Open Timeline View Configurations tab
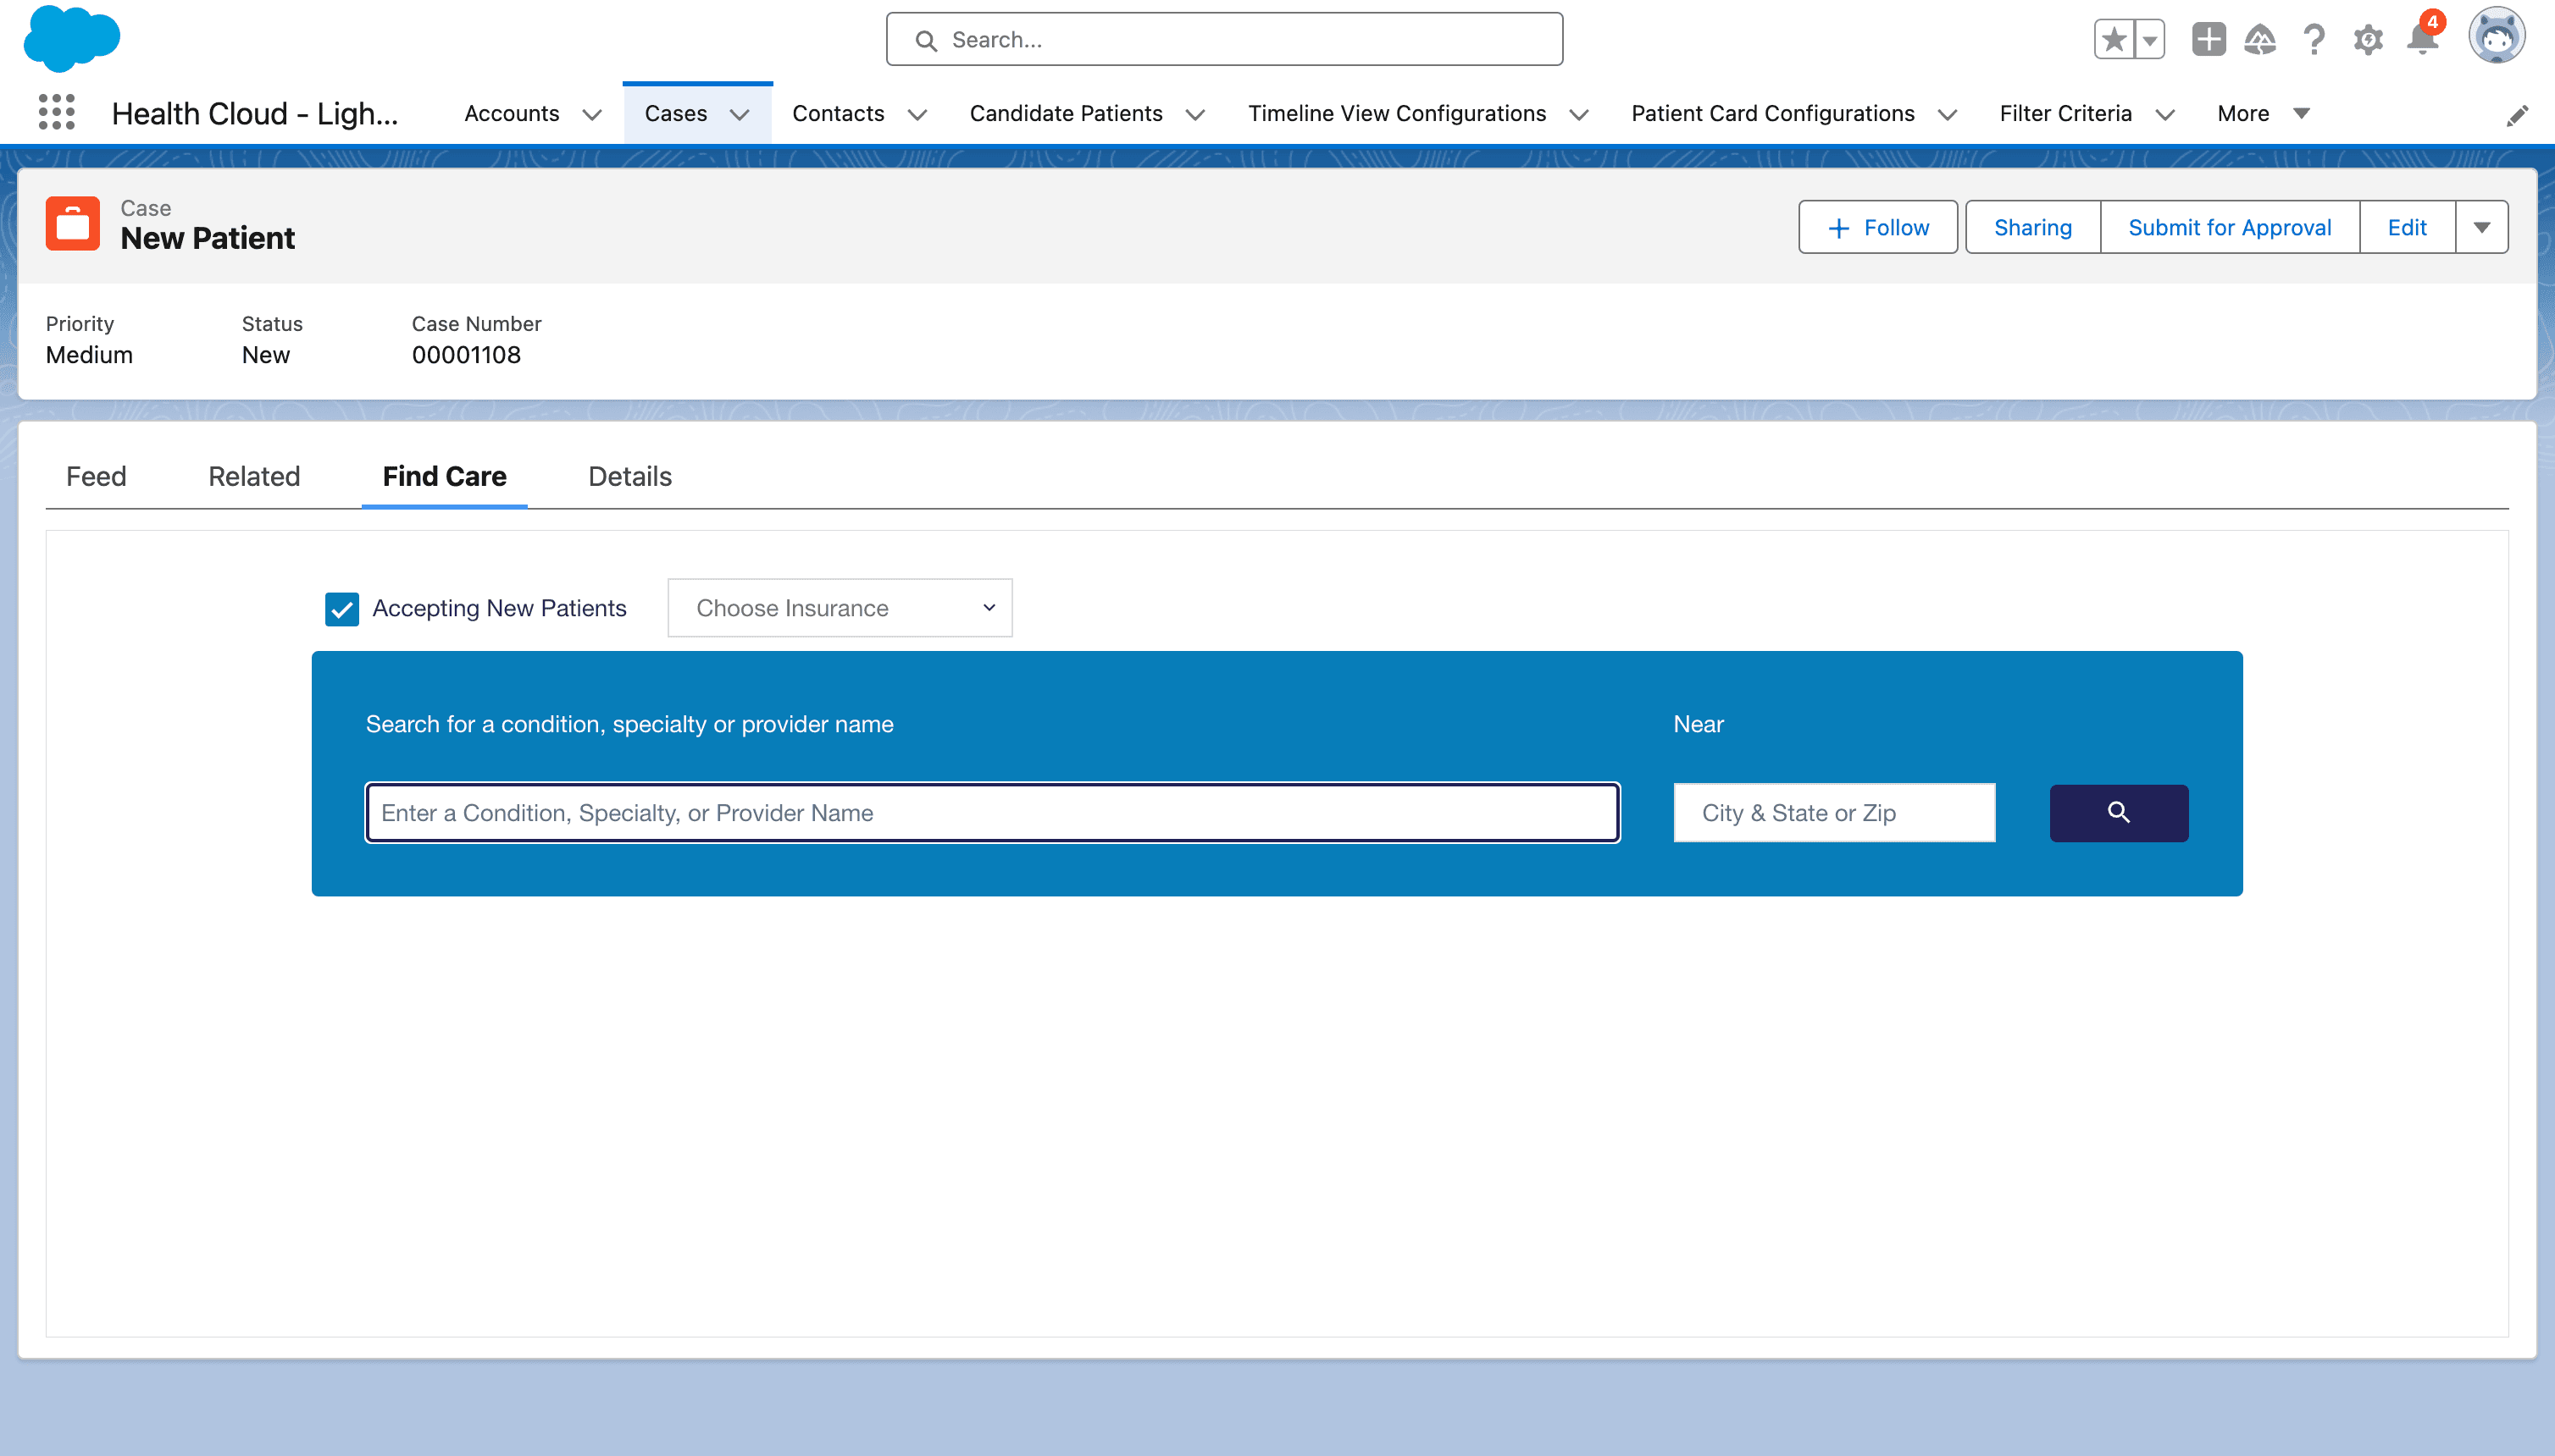Screen dimensions: 2555x1456 click(1396, 113)
